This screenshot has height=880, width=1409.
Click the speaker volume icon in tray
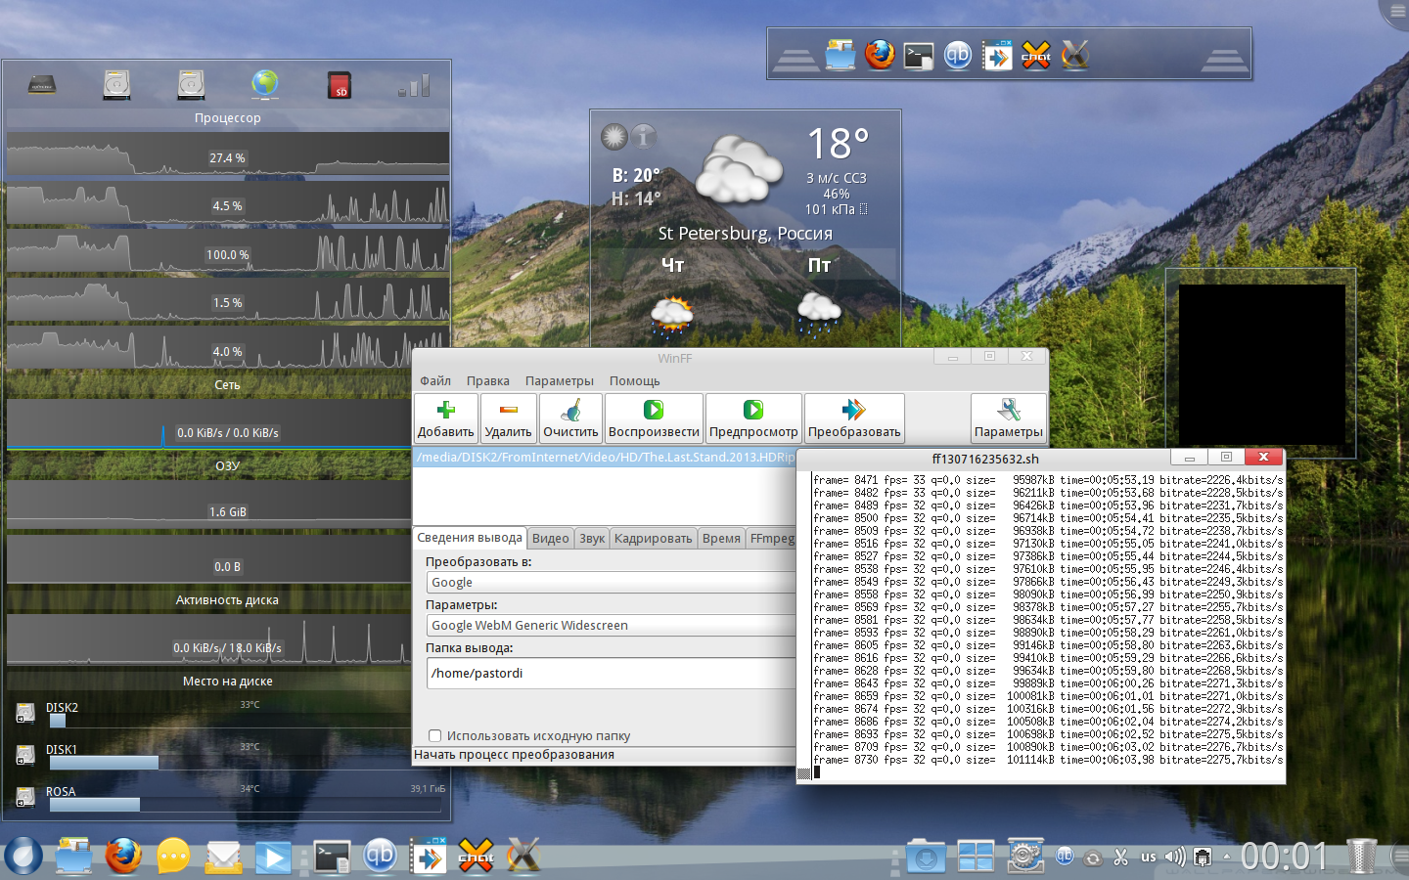click(x=1174, y=858)
